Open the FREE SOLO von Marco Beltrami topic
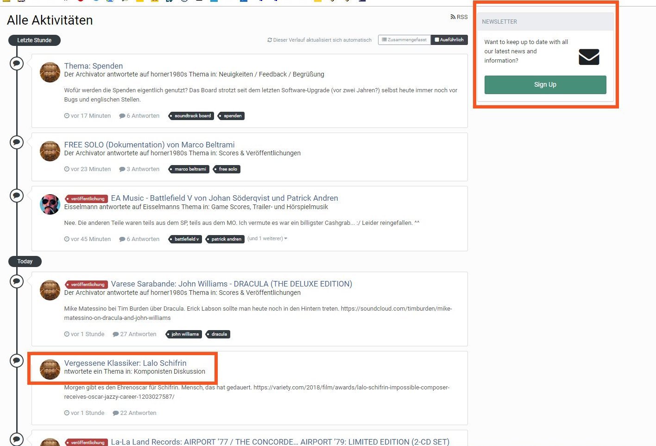This screenshot has width=656, height=446. 149,145
